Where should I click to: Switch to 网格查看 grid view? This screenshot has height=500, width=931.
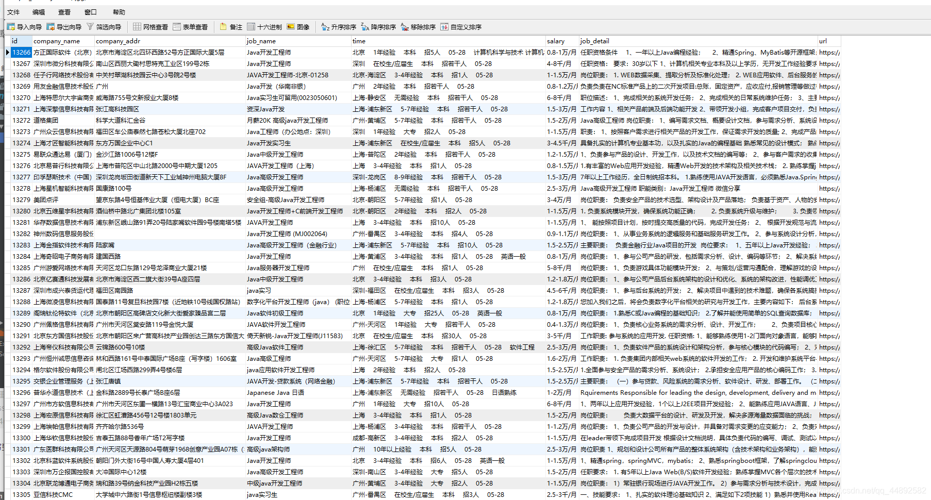(x=151, y=27)
